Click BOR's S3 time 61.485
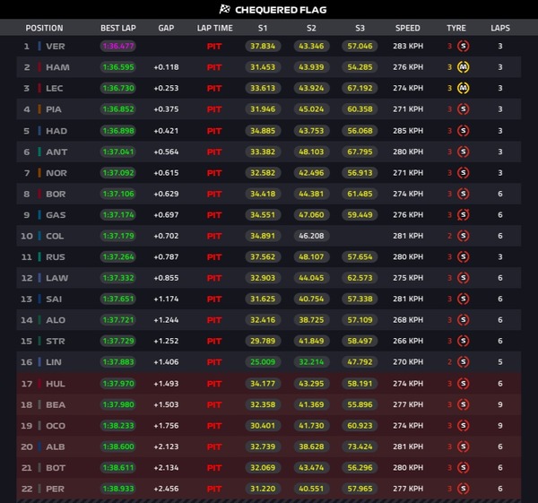 pyautogui.click(x=360, y=194)
